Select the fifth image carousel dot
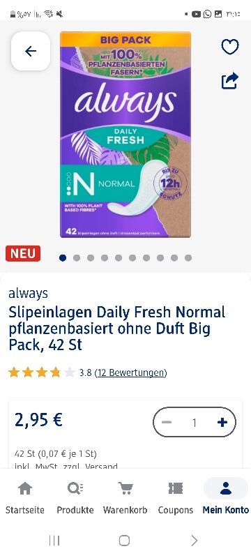 click(119, 258)
